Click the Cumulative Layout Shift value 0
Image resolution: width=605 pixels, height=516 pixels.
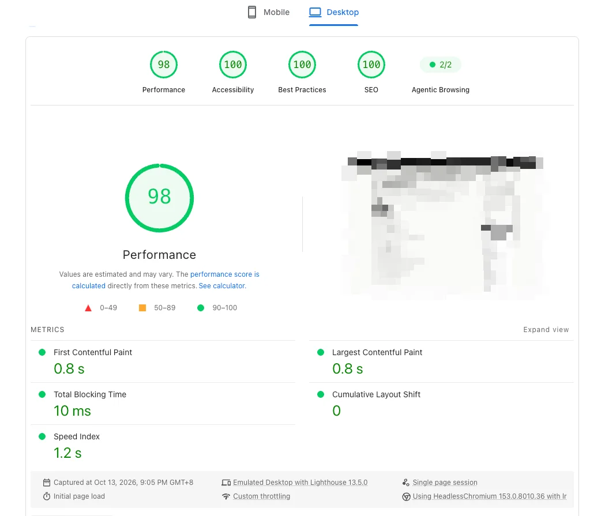pyautogui.click(x=336, y=411)
